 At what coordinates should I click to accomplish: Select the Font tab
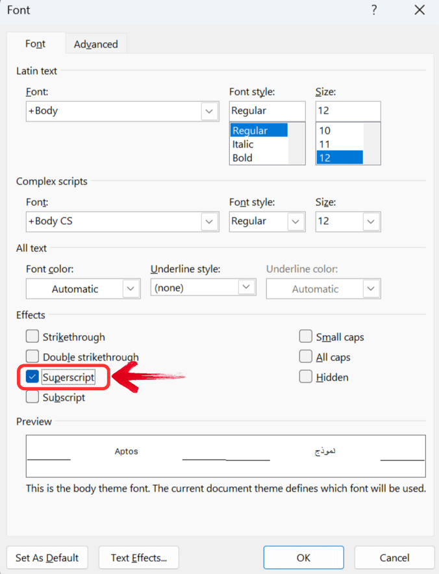click(x=35, y=44)
